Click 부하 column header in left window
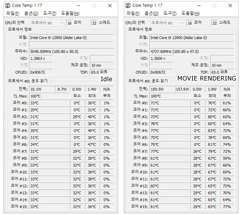Viewport: 242px width, 215px height. [x=107, y=96]
